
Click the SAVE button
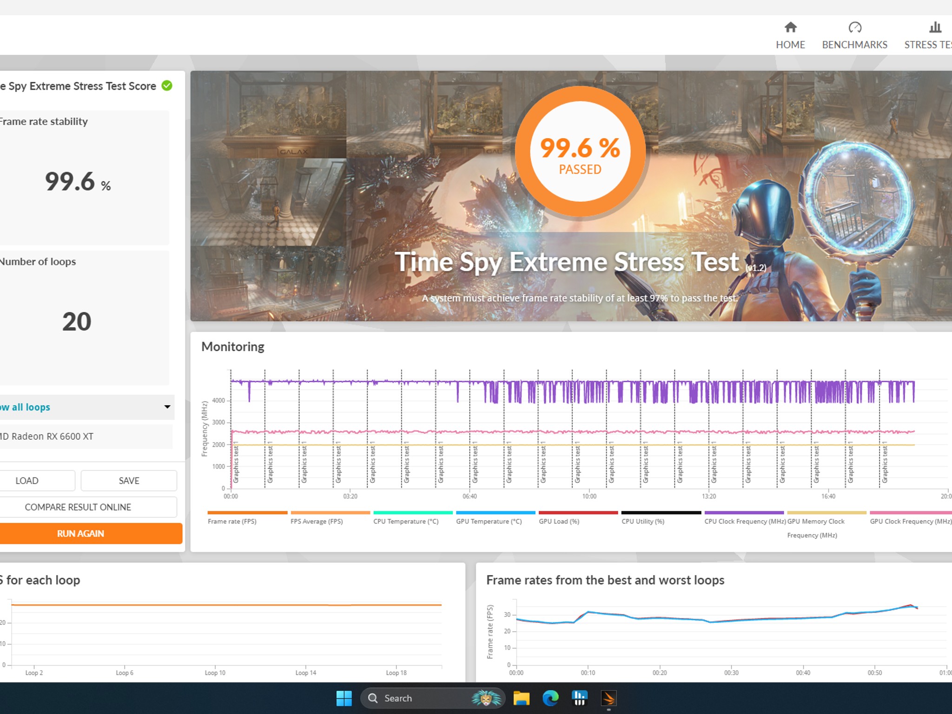129,481
